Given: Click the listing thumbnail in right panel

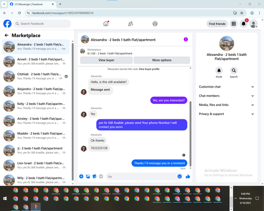Looking at the screenshot, I should point(227,43).
